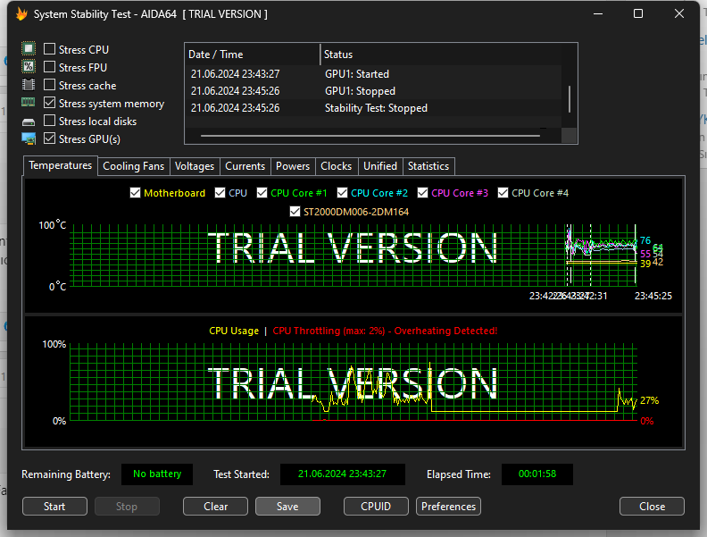The height and width of the screenshot is (537, 707).
Task: Click the Close button at bottom right
Action: point(652,507)
